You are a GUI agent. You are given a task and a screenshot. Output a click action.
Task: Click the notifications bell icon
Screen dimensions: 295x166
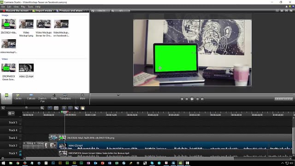286,6
